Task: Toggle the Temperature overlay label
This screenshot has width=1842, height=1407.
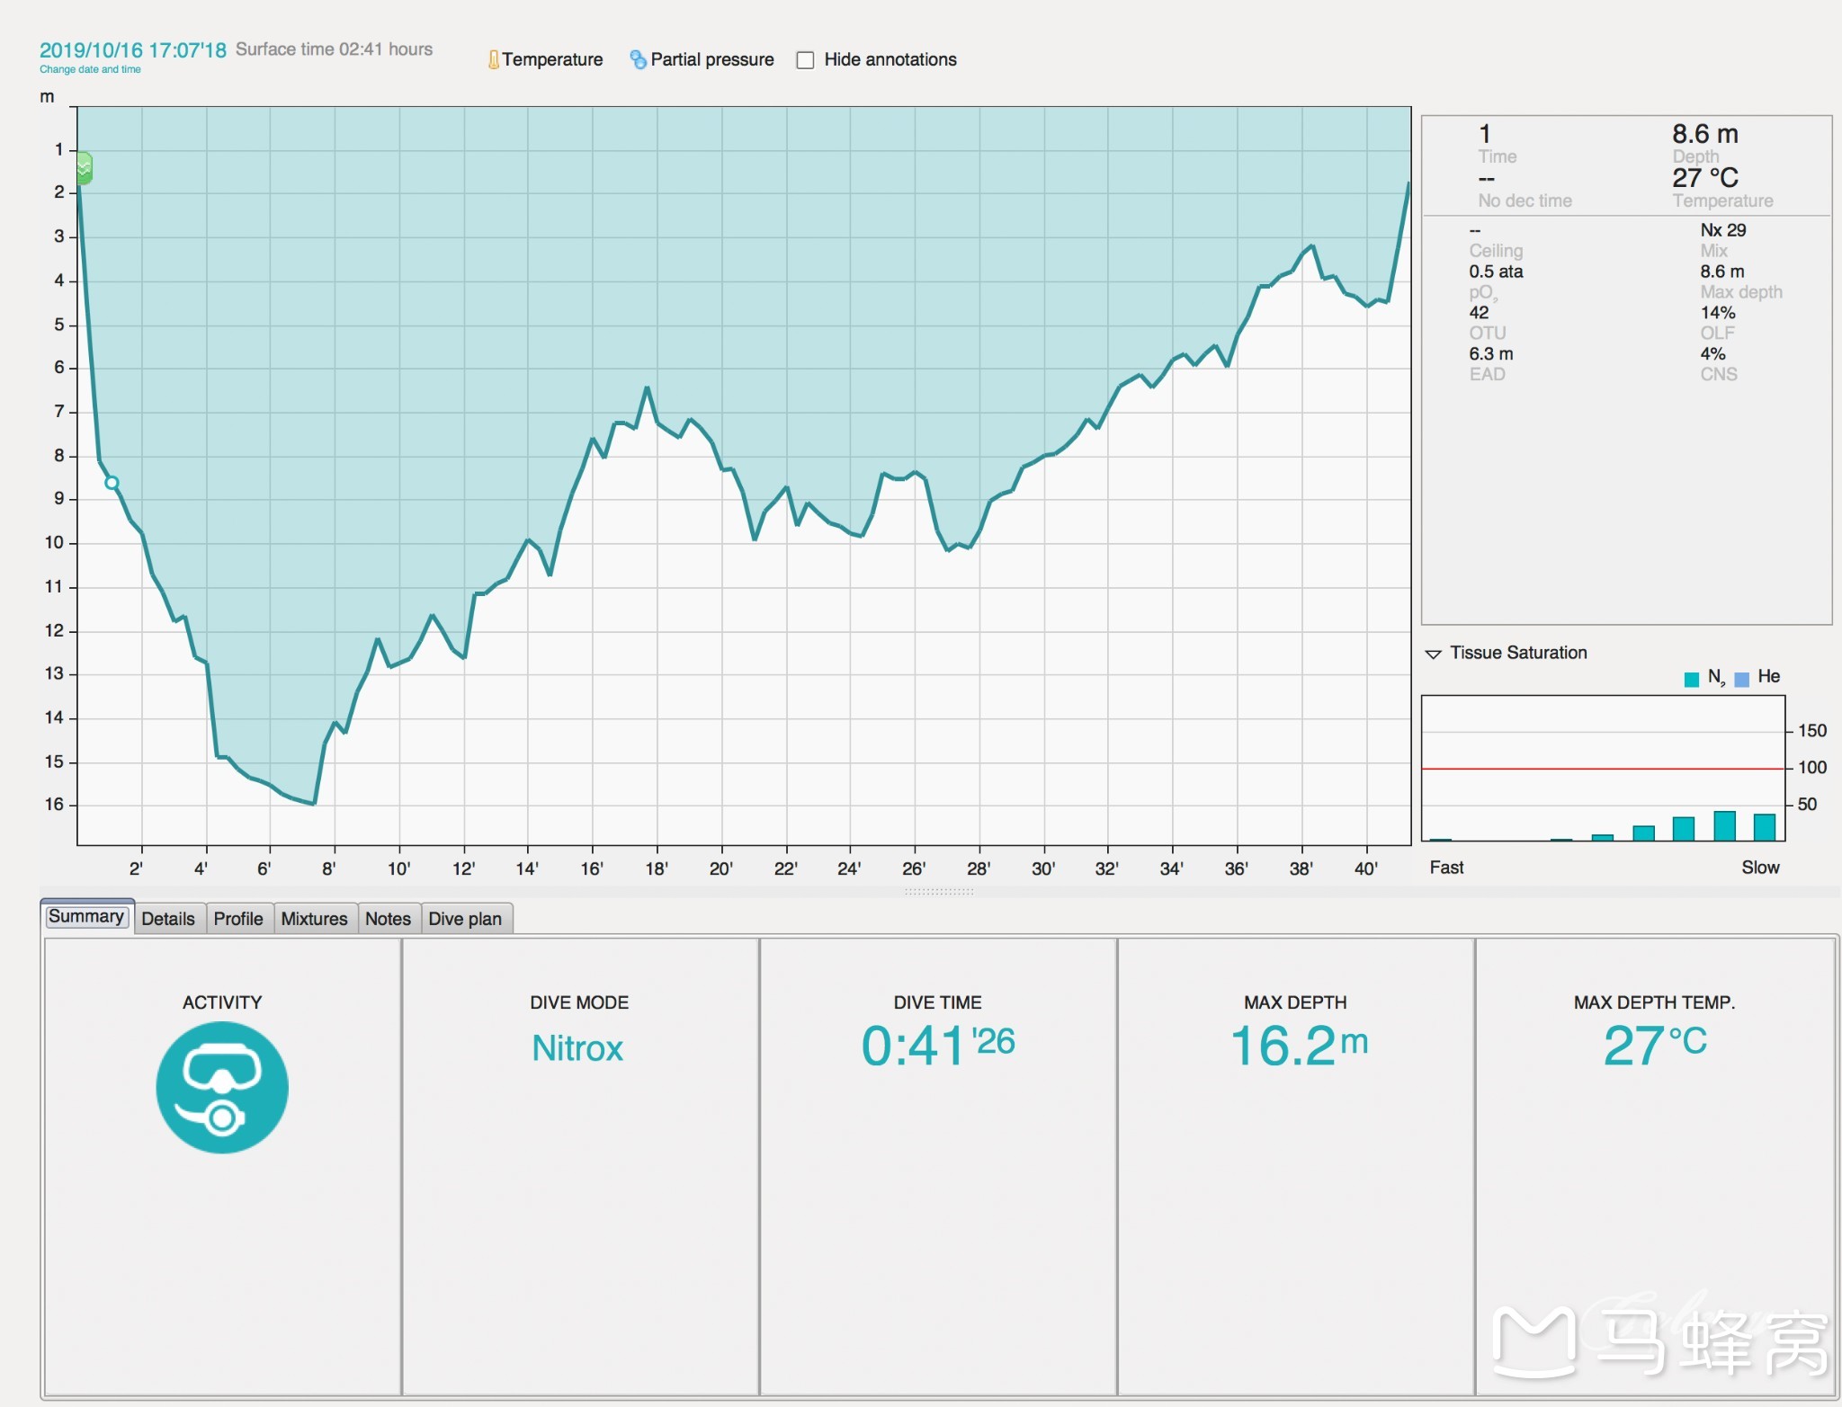Action: tap(552, 59)
